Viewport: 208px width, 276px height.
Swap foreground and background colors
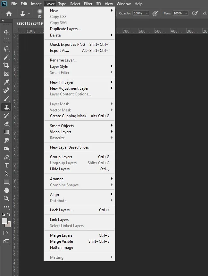pos(9,215)
